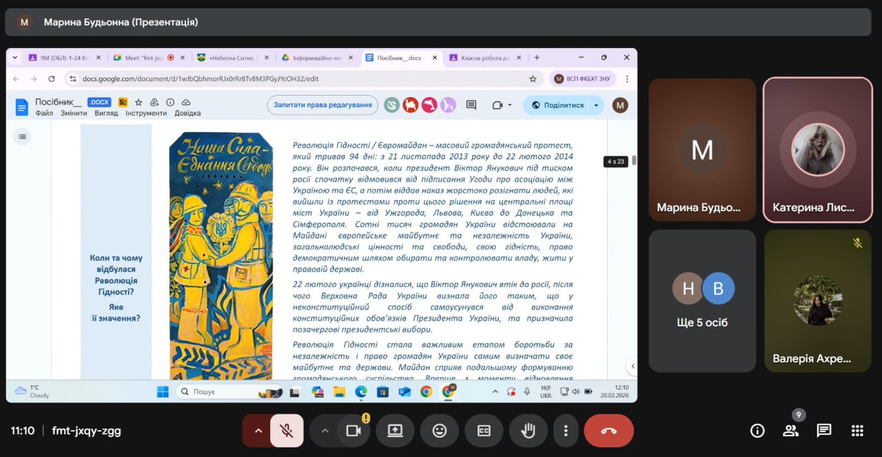Raise hand using the hand icon
This screenshot has width=882, height=457.
pos(529,431)
